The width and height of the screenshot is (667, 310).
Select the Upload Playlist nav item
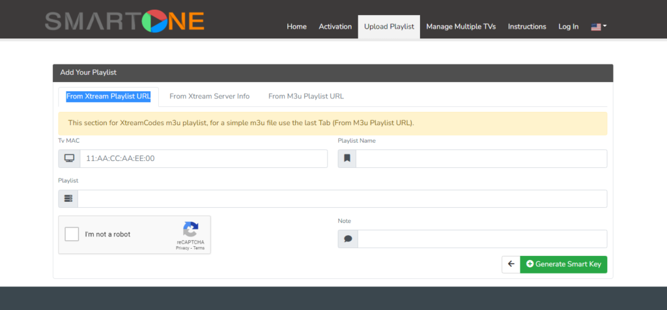pos(389,26)
